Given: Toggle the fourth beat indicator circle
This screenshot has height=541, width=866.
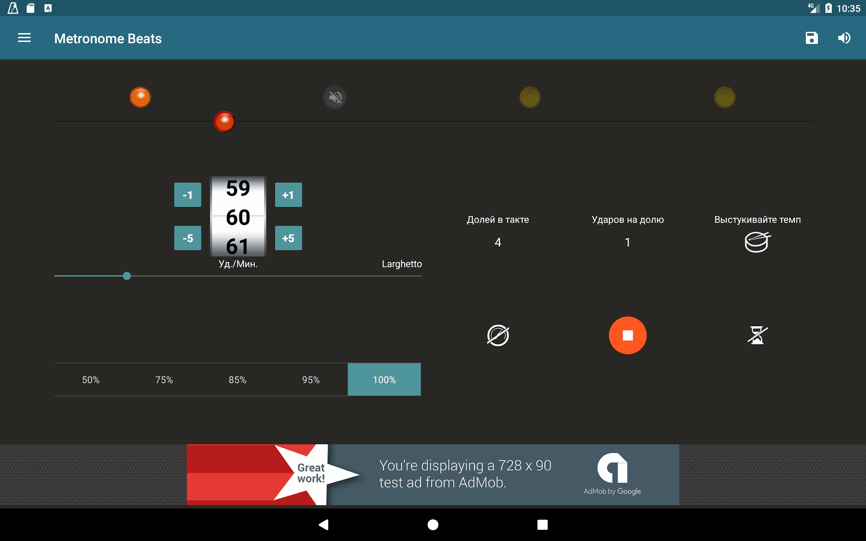Looking at the screenshot, I should tap(725, 97).
